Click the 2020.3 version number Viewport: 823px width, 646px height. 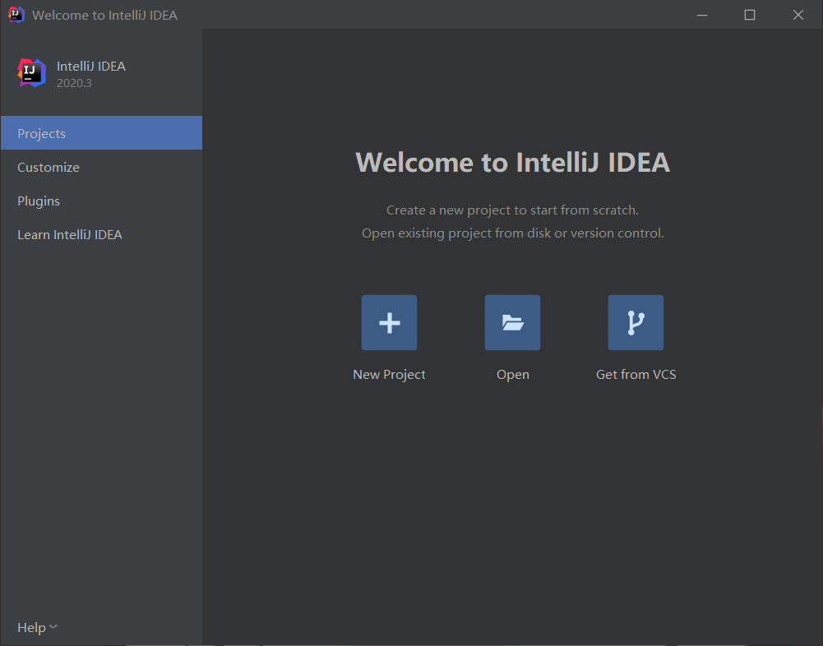(x=74, y=83)
